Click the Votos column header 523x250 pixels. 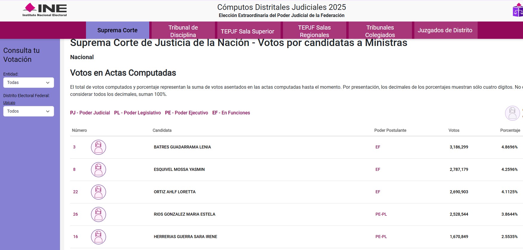point(454,130)
